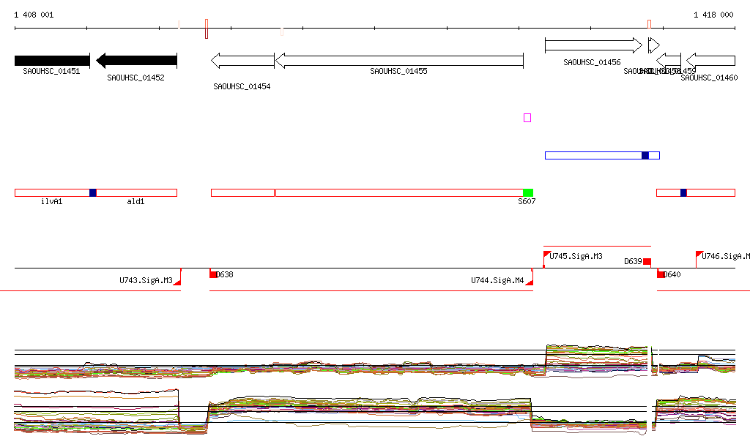Click the U743.SigA.M3 red promoter flag

point(177,282)
